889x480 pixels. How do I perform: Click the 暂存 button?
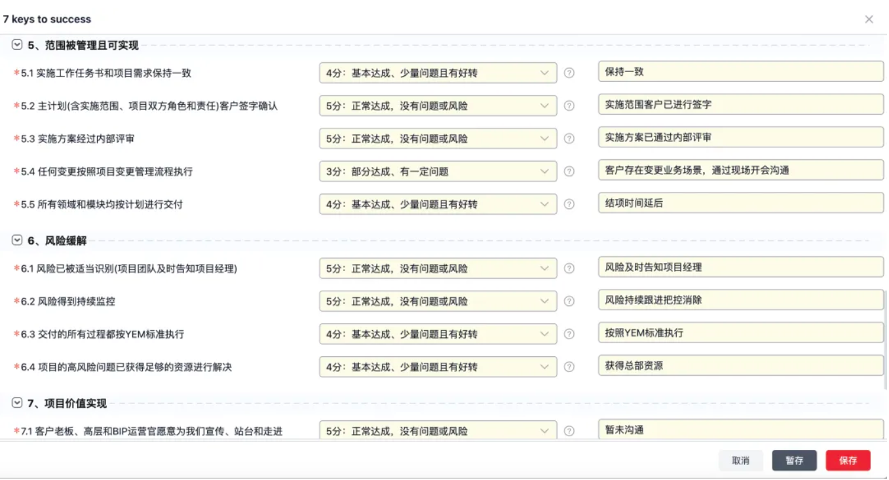click(794, 460)
